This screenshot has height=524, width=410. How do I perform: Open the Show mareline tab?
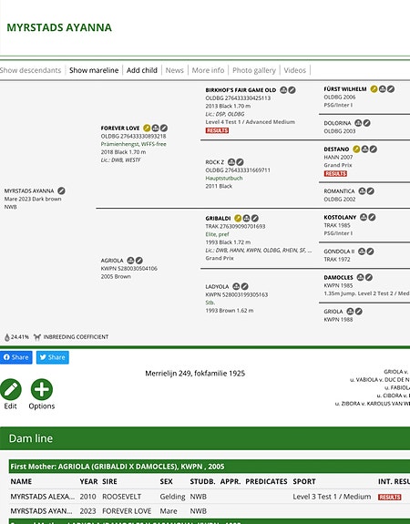click(x=94, y=70)
